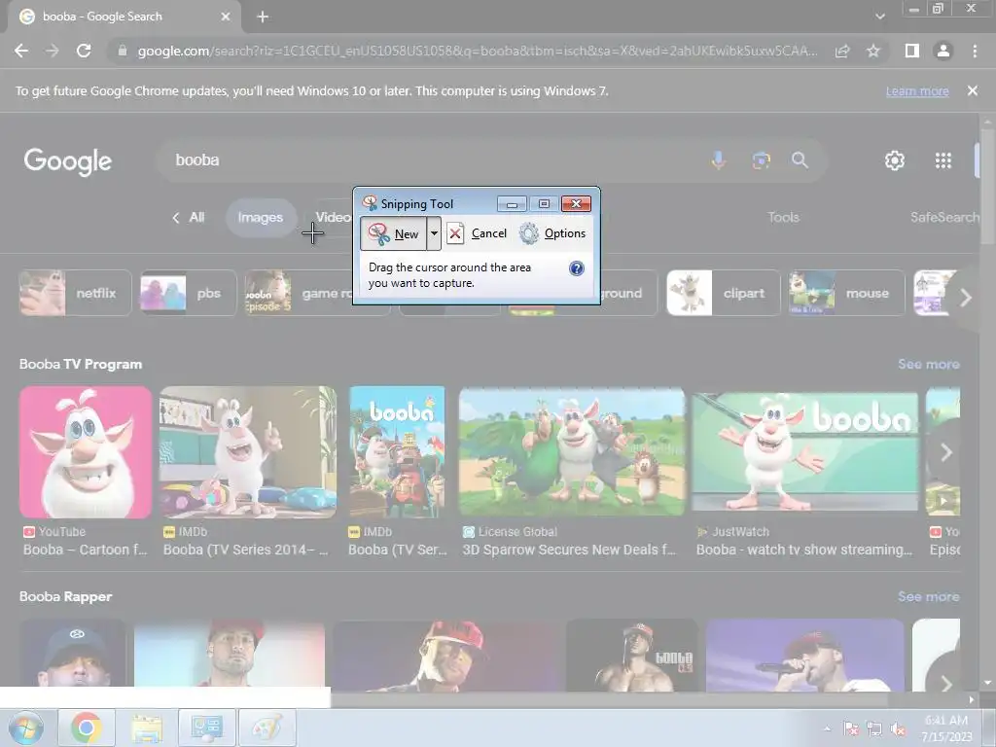Click See more for Booba Rapper

coord(928,596)
